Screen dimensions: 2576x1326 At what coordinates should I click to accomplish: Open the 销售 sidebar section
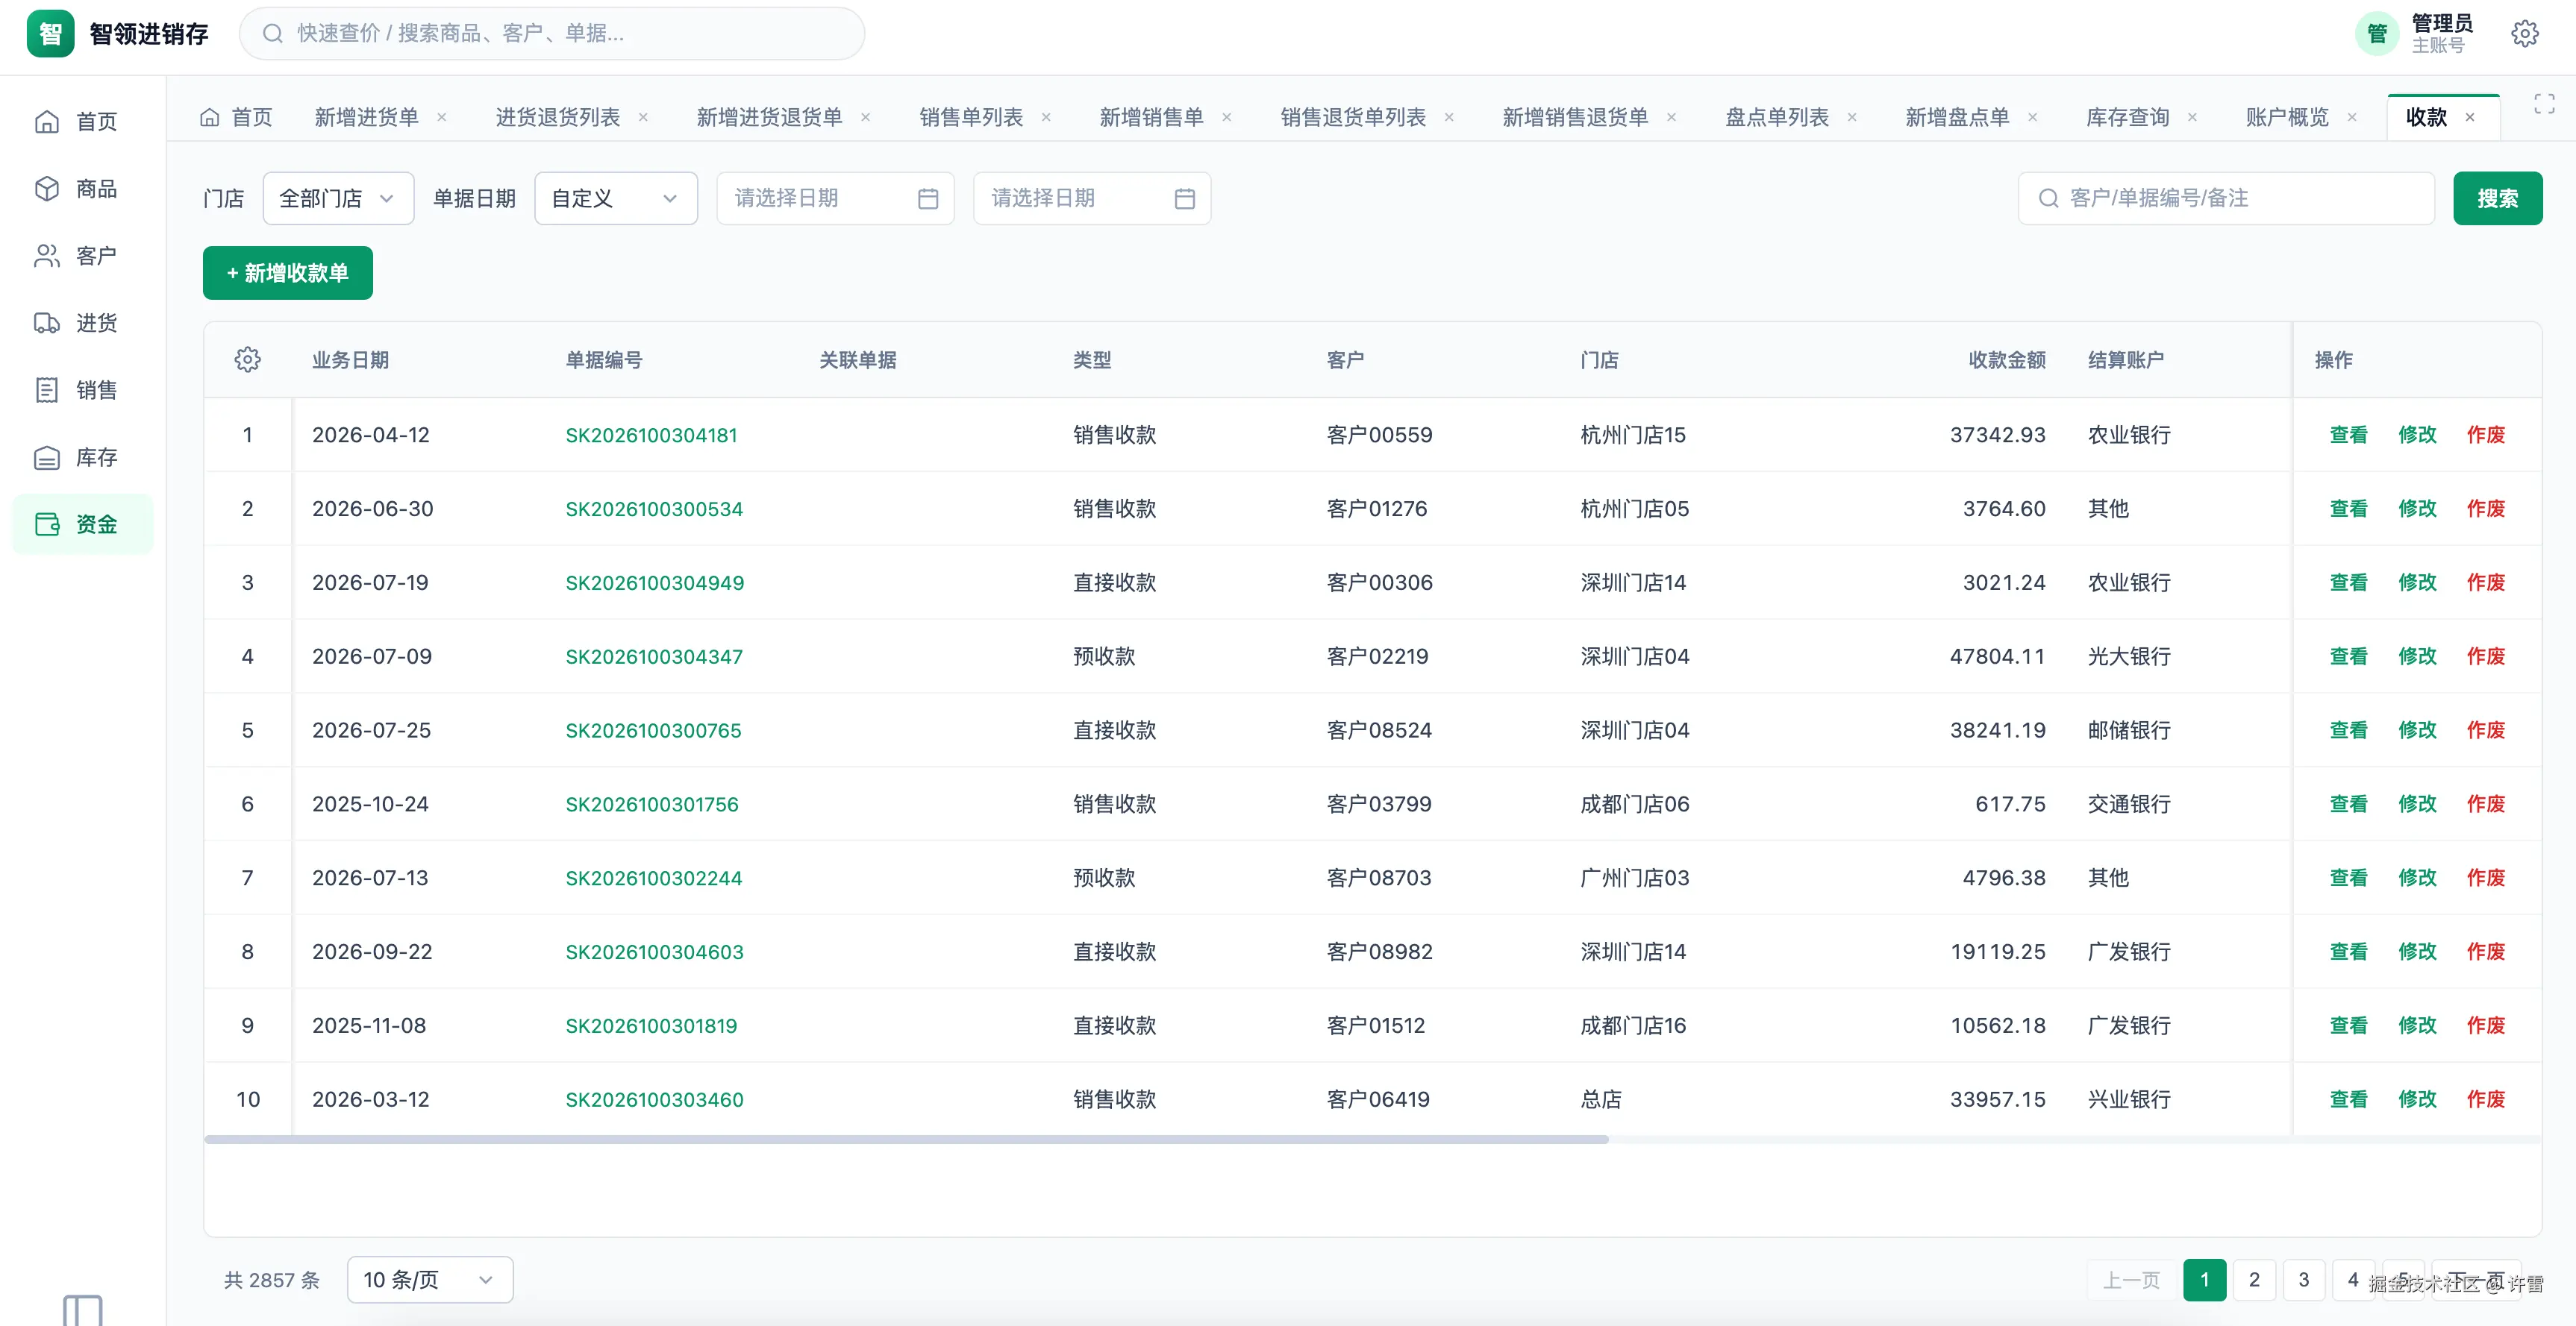click(82, 390)
